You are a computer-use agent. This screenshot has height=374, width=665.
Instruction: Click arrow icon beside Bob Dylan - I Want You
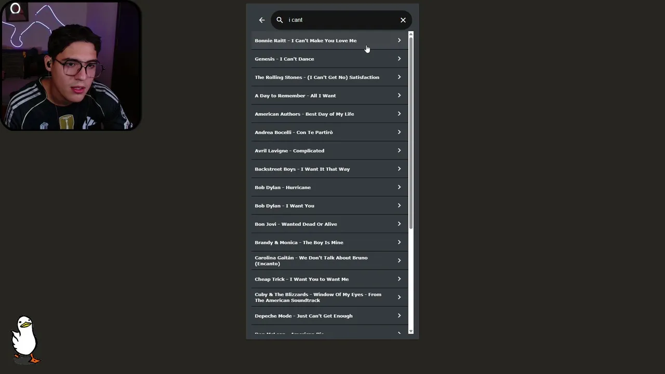click(x=399, y=206)
